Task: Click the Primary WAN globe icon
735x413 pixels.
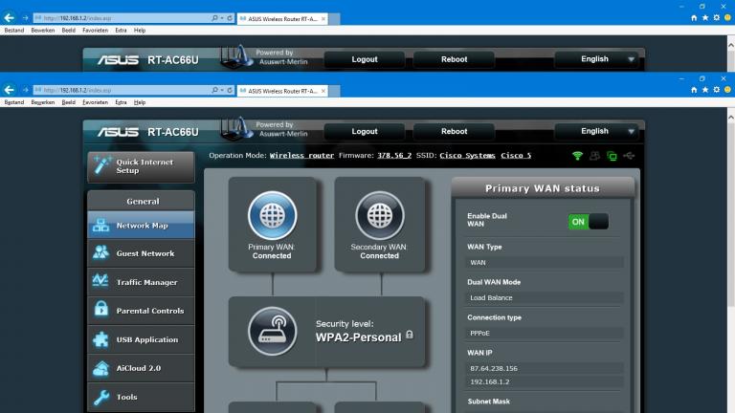Action: [x=272, y=215]
